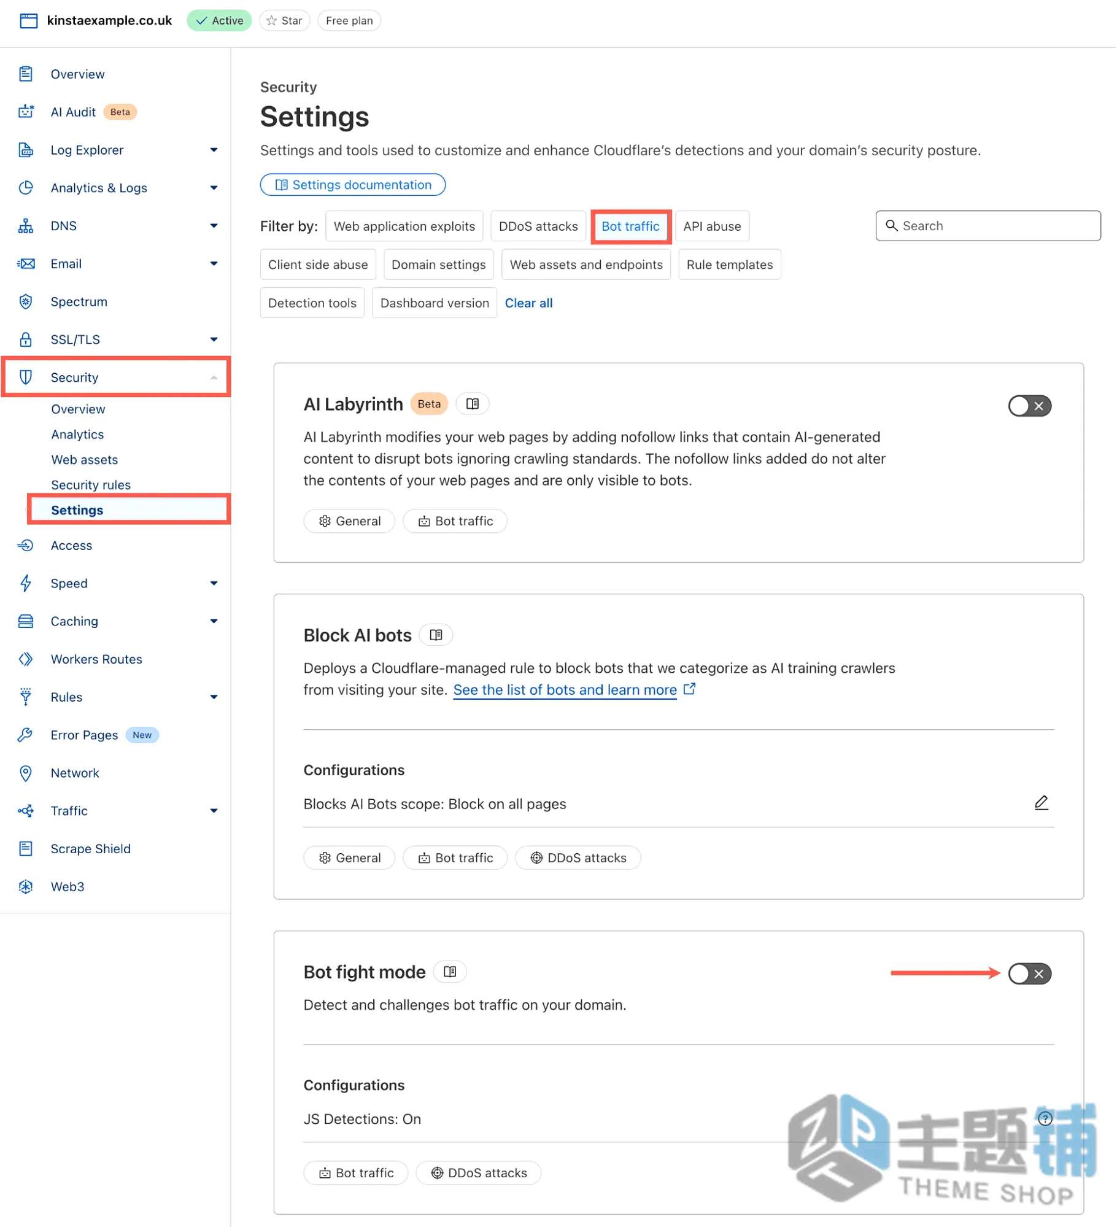The width and height of the screenshot is (1117, 1227).
Task: Click the Workers Routes diamond icon
Action: 26,659
